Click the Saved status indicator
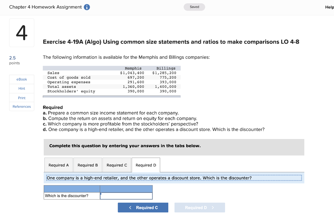Viewport: 334px width, 217px height. [194, 7]
